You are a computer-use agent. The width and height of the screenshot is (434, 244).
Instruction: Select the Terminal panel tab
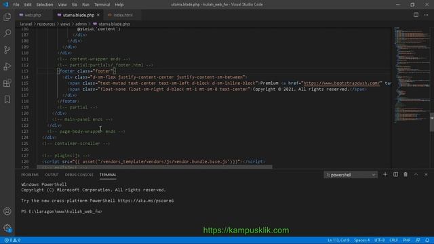[x=108, y=175]
